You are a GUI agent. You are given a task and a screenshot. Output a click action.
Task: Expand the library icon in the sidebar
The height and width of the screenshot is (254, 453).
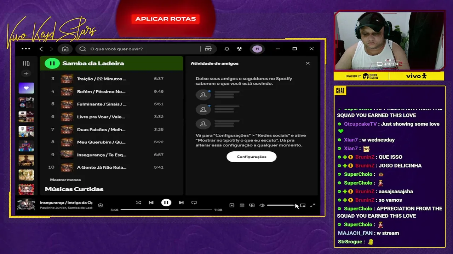click(x=26, y=64)
